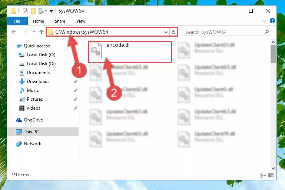Open Customize Quick Access Toolbar dropdown

click(52, 11)
